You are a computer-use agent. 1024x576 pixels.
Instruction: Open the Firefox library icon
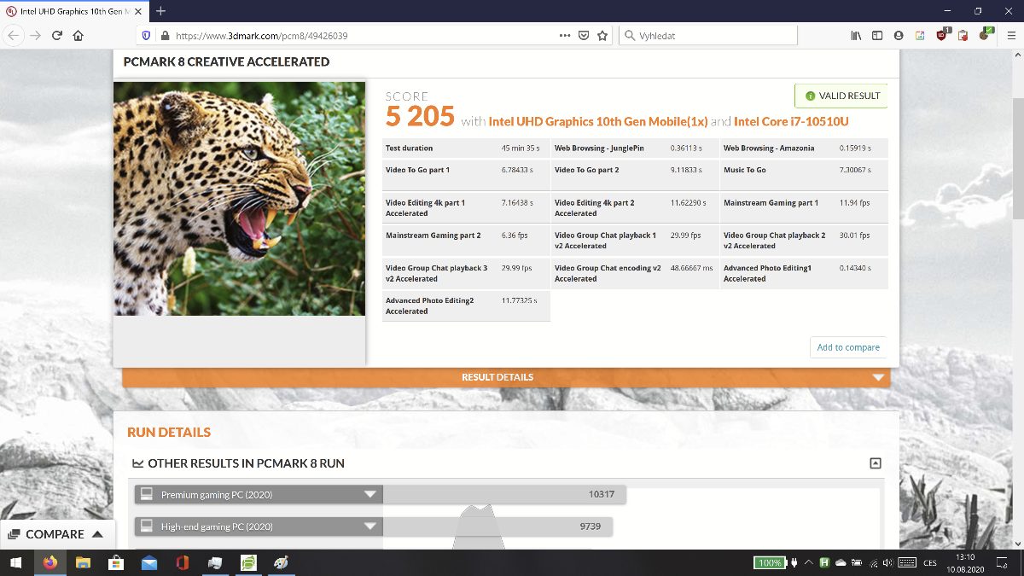click(x=856, y=36)
